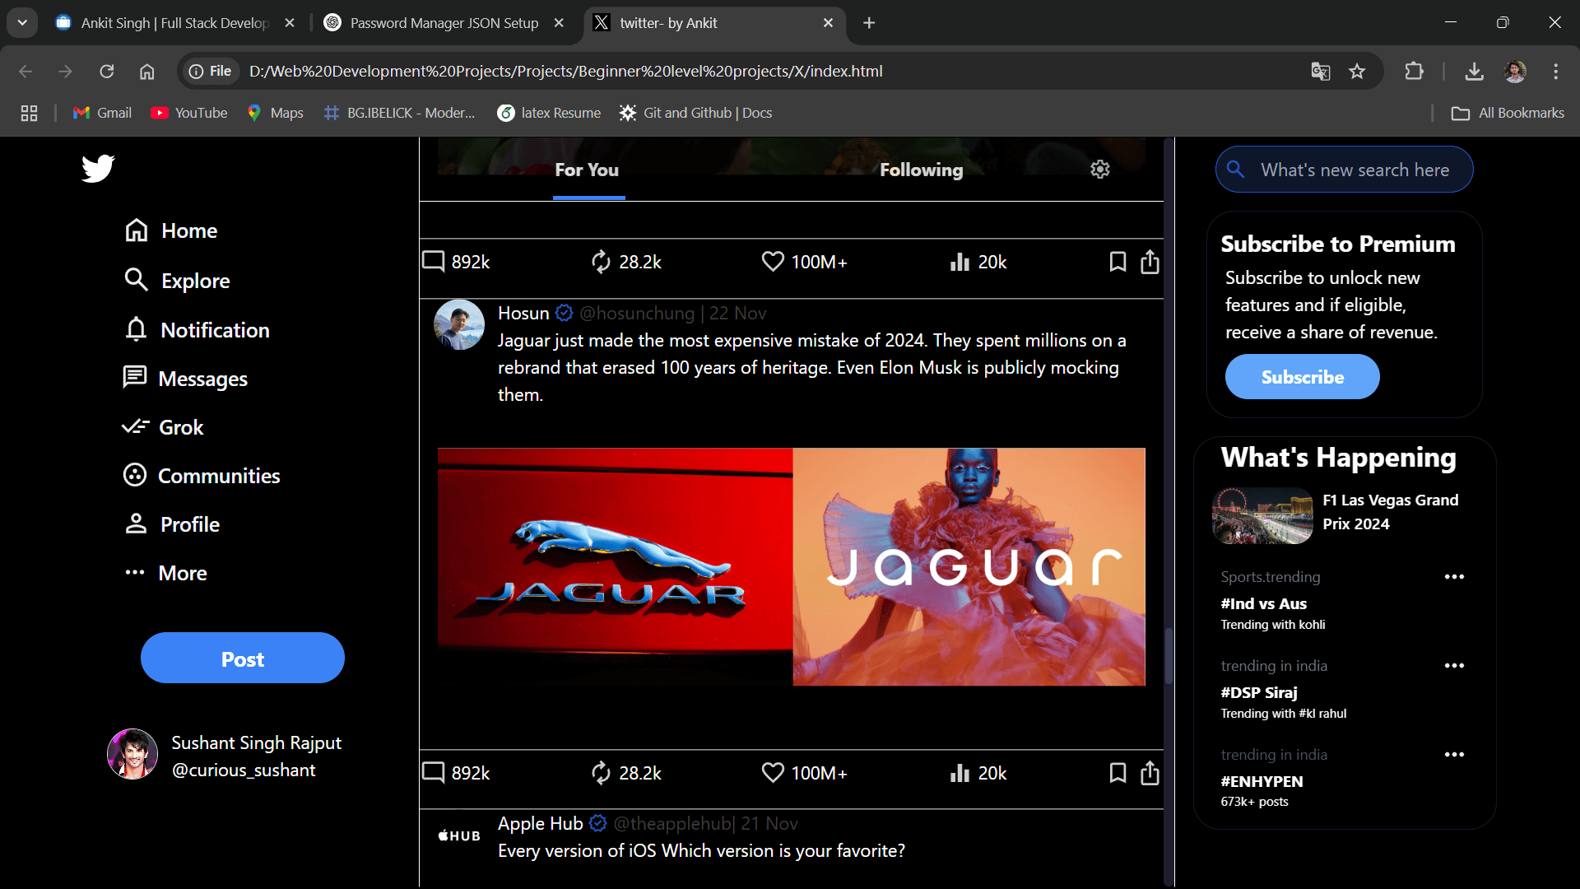This screenshot has width=1580, height=889.
Task: Click the search box 'What's new search here'
Action: point(1344,170)
